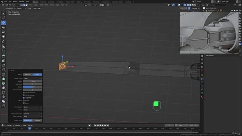Screen dimensions: 242x136
Task: Adjust the bevel Width field
Action: (x=33, y=81)
